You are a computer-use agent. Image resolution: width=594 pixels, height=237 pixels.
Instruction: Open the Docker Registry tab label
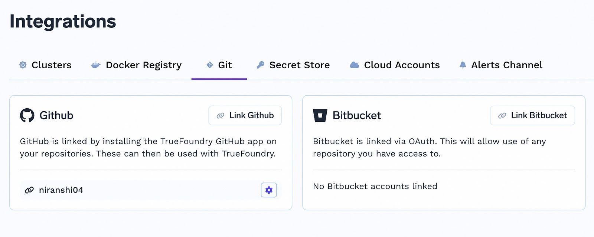143,65
